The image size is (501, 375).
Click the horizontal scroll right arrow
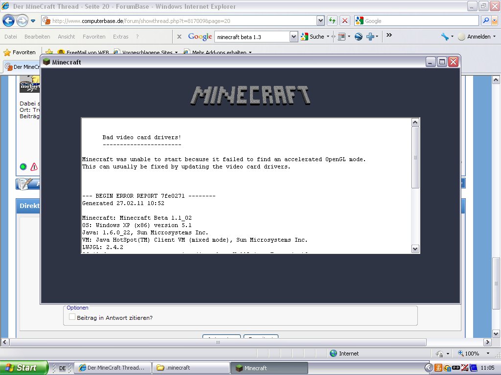487,342
